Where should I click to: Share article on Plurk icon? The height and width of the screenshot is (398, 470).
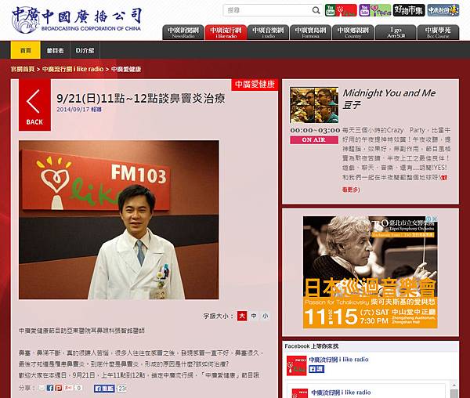(59, 388)
